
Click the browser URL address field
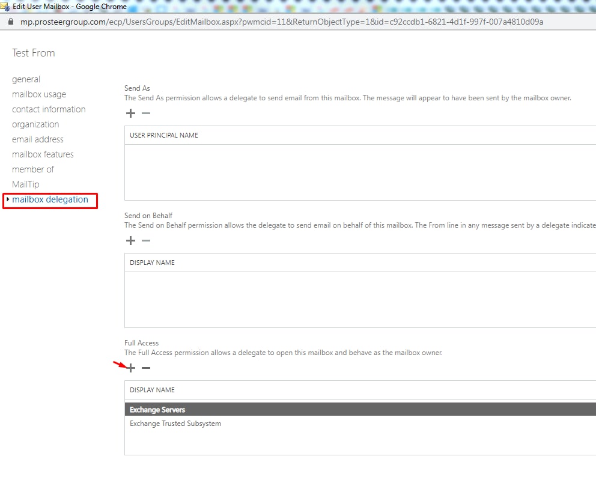pos(282,22)
